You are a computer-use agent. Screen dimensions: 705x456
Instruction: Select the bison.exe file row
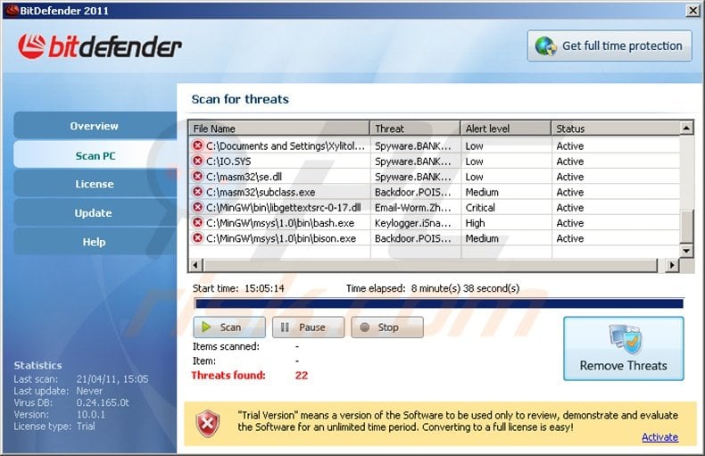(x=434, y=238)
